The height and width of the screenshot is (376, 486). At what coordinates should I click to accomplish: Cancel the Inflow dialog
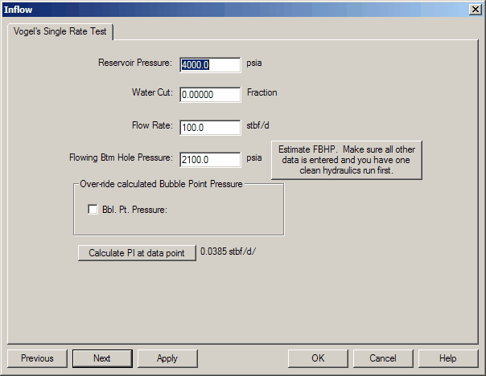click(383, 358)
